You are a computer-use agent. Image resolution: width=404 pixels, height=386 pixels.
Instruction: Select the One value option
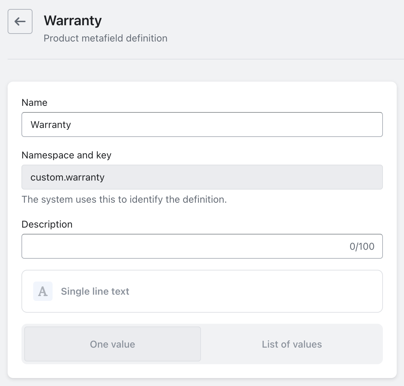point(112,344)
